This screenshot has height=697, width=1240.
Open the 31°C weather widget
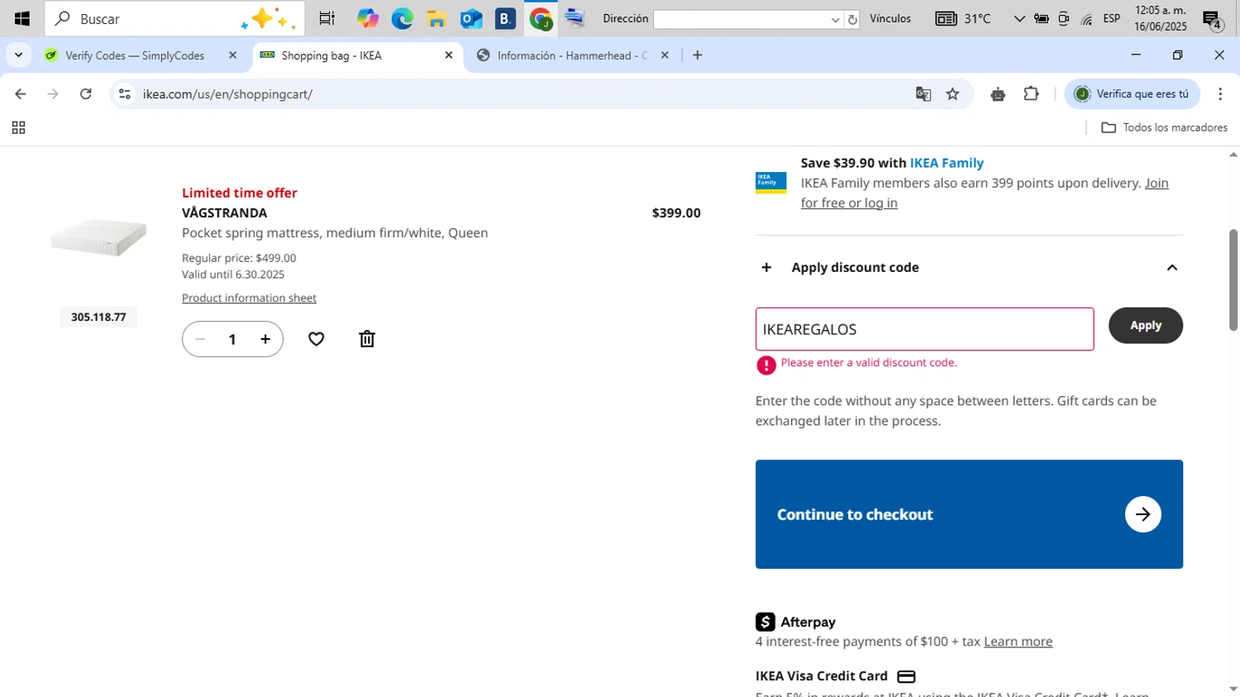click(x=963, y=18)
